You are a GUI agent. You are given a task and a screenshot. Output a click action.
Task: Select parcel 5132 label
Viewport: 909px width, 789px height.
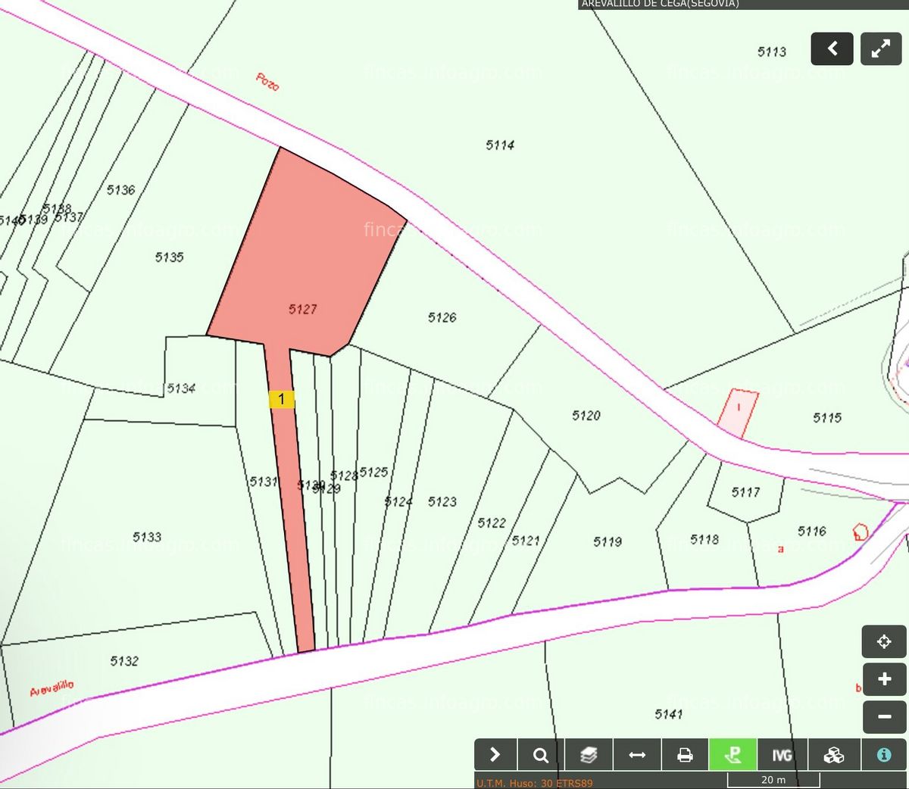coord(124,661)
